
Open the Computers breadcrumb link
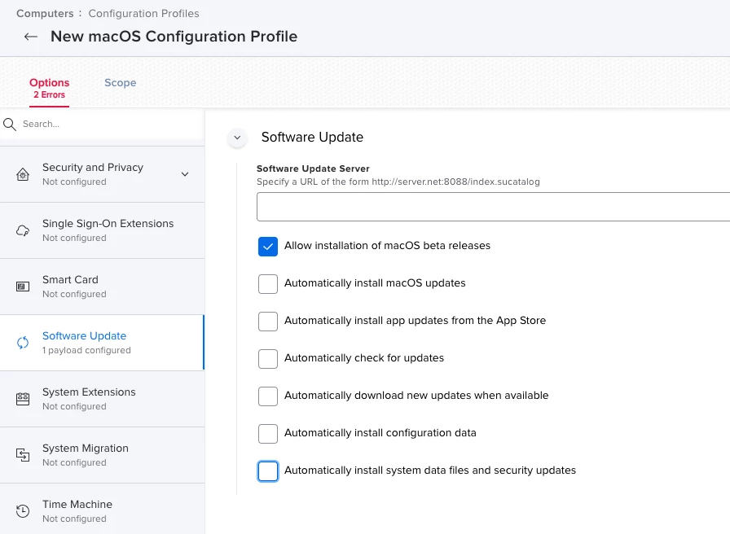tap(45, 14)
